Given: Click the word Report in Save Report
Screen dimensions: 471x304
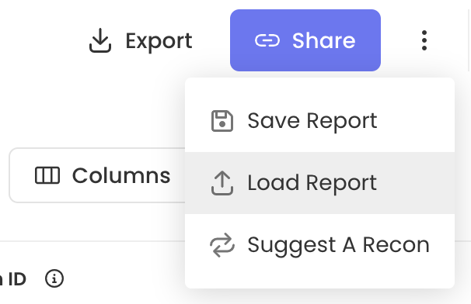Looking at the screenshot, I should pos(342,122).
